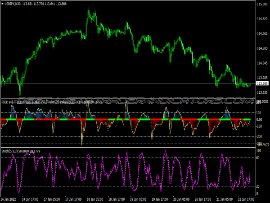Click the 17 Jan 05:00 time label

coord(52,199)
